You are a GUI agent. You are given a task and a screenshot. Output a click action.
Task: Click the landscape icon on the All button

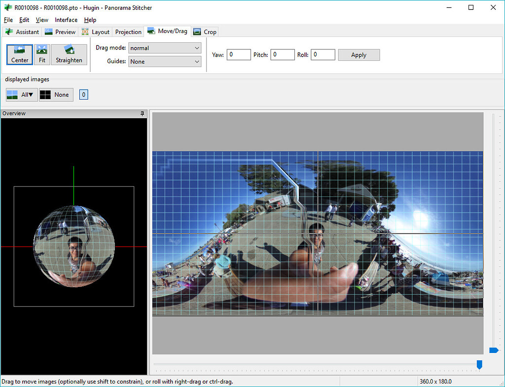point(13,94)
